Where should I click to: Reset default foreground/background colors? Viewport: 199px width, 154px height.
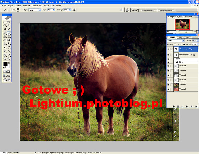tap(4, 68)
